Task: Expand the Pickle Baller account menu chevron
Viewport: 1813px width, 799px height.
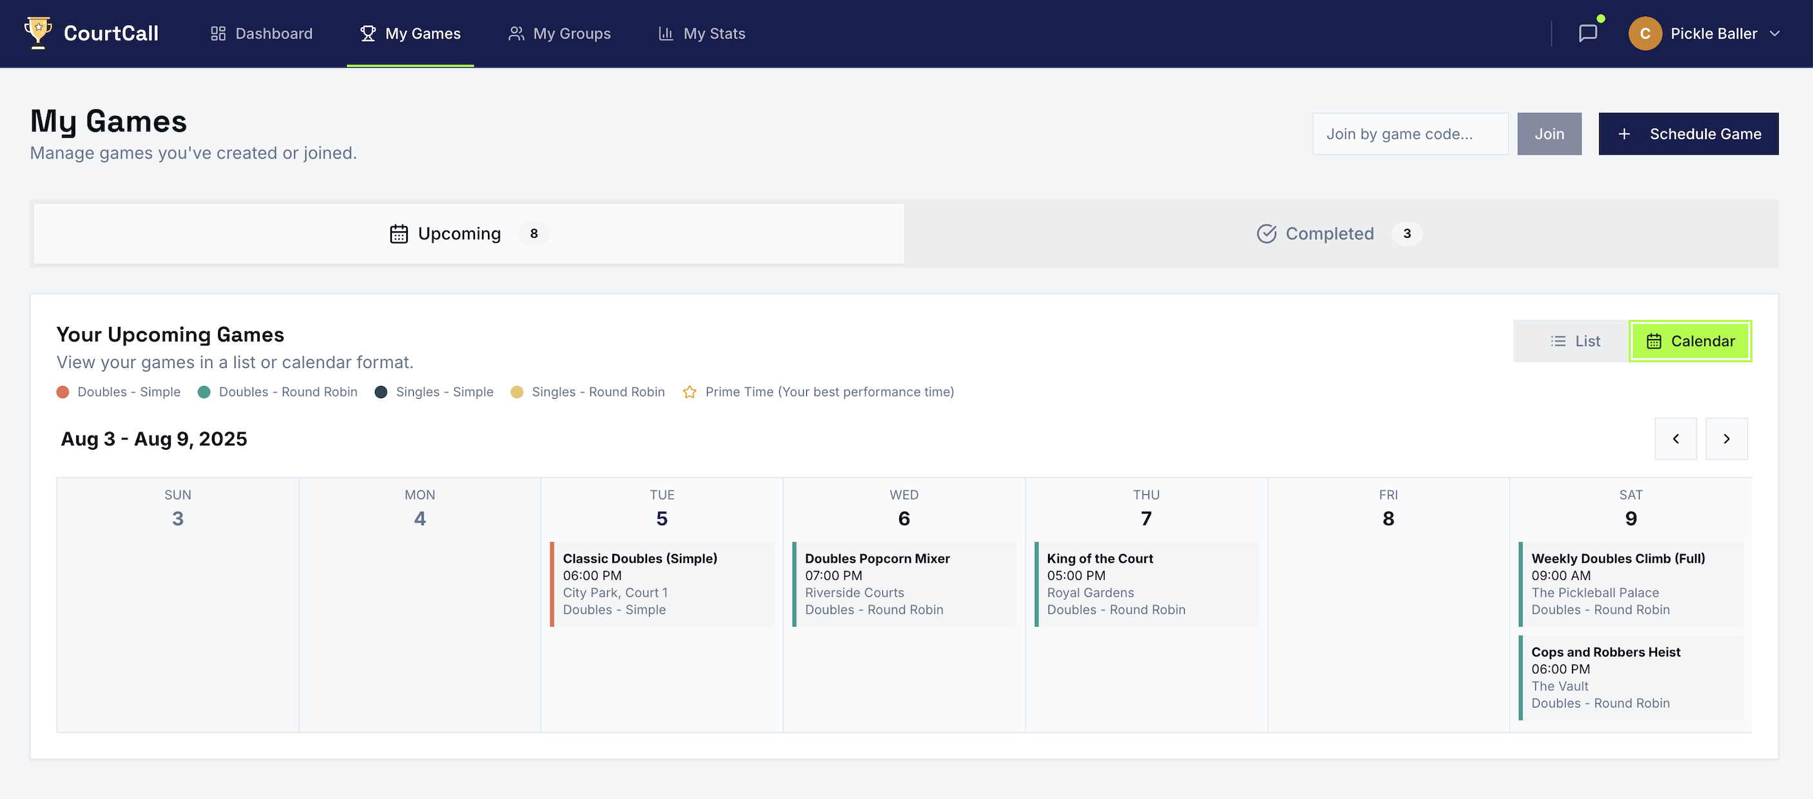Action: (x=1775, y=33)
